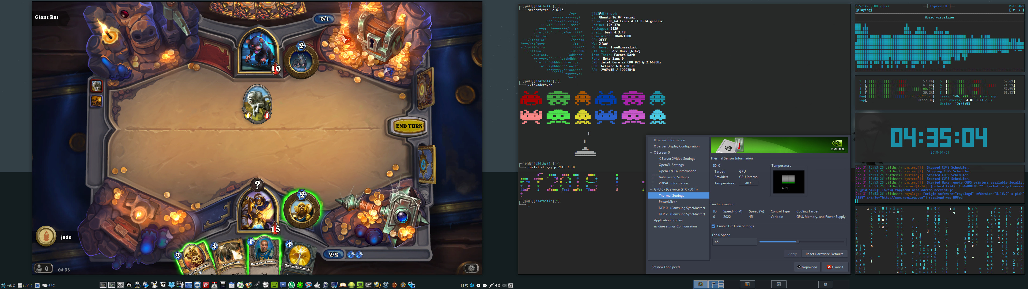Image resolution: width=1028 pixels, height=289 pixels.
Task: Launch Spotify from the taskbar
Action: (275, 285)
